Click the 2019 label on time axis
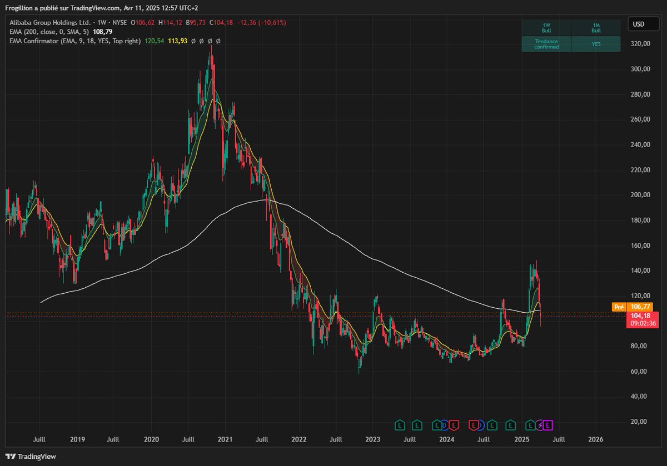Image resolution: width=667 pixels, height=466 pixels. (77, 439)
